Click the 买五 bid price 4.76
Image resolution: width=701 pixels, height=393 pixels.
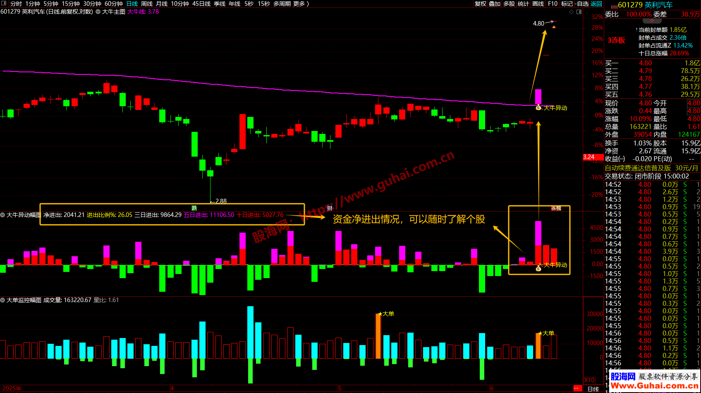(x=646, y=95)
